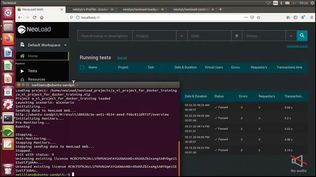The height and width of the screenshot is (177, 316).
Task: Sort by the Transactions time column
Action: pos(289,67)
